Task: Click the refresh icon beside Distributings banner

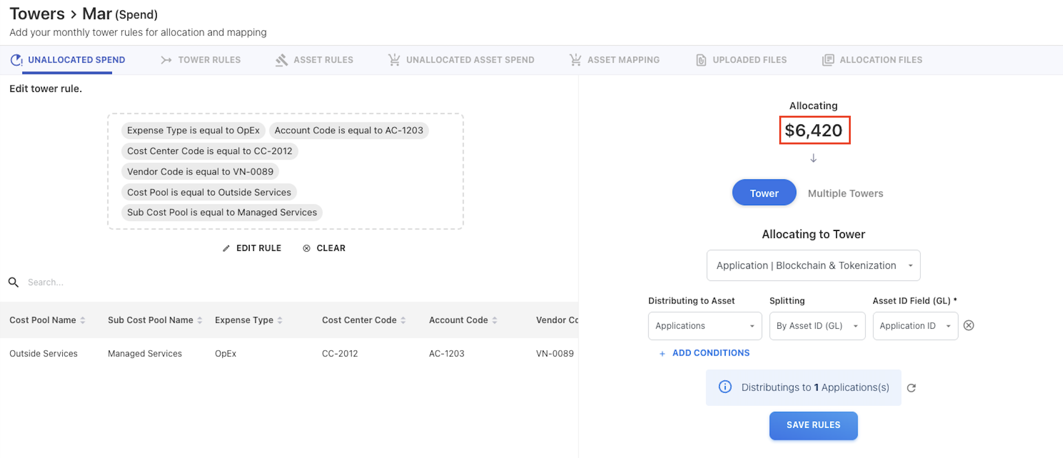Action: (912, 388)
